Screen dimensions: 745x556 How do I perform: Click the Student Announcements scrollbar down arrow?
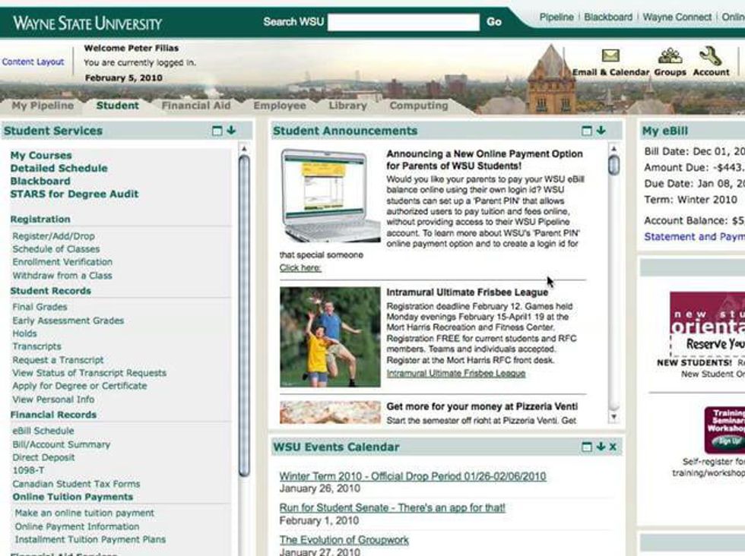[613, 417]
